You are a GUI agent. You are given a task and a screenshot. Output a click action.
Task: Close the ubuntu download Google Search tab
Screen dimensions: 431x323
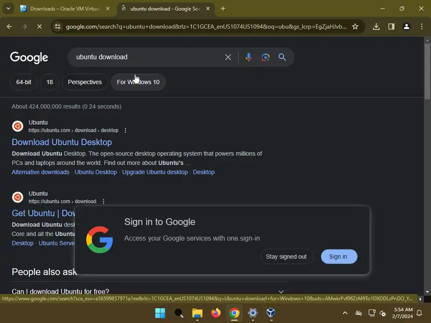(x=208, y=8)
